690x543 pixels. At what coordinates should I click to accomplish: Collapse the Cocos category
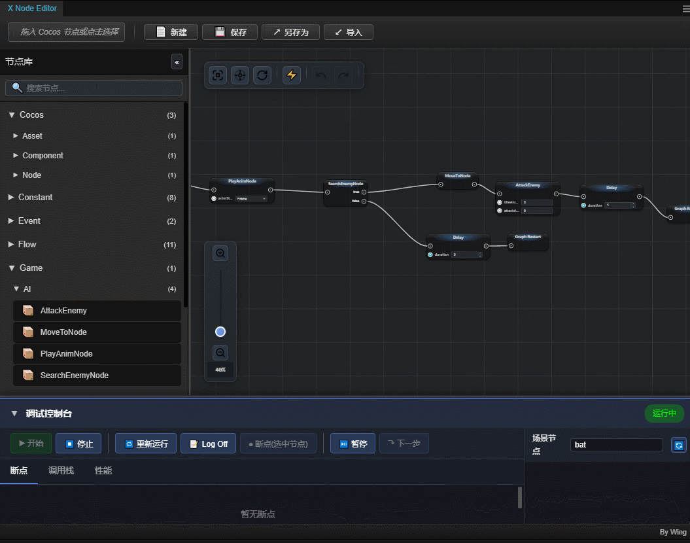pyautogui.click(x=12, y=115)
